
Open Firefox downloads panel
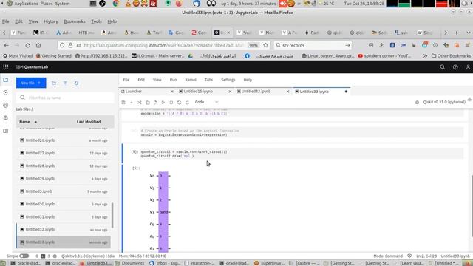tap(381, 45)
